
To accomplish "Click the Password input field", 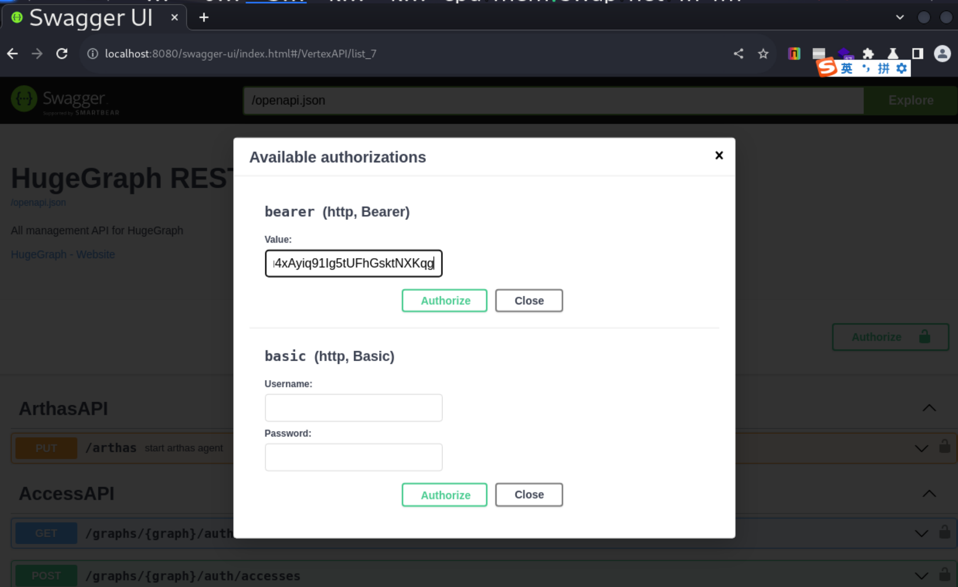I will [353, 457].
